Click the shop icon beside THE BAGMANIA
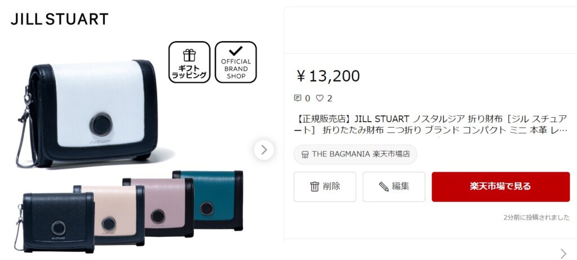This screenshot has height=260, width=577. pos(305,154)
